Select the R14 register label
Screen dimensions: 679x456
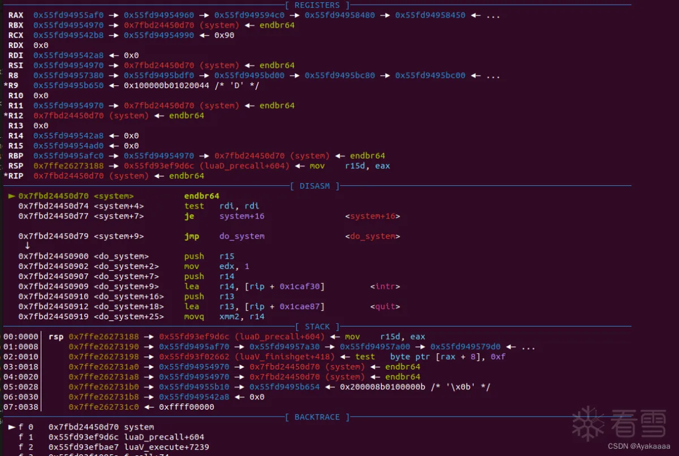tap(16, 136)
